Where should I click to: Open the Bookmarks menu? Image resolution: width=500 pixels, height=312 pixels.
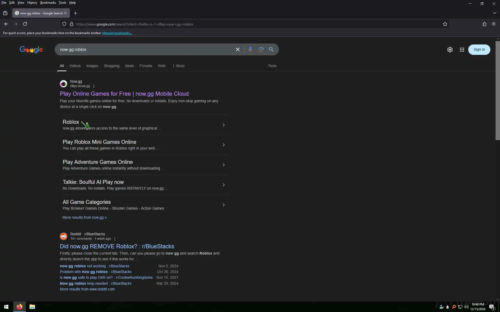click(x=48, y=3)
